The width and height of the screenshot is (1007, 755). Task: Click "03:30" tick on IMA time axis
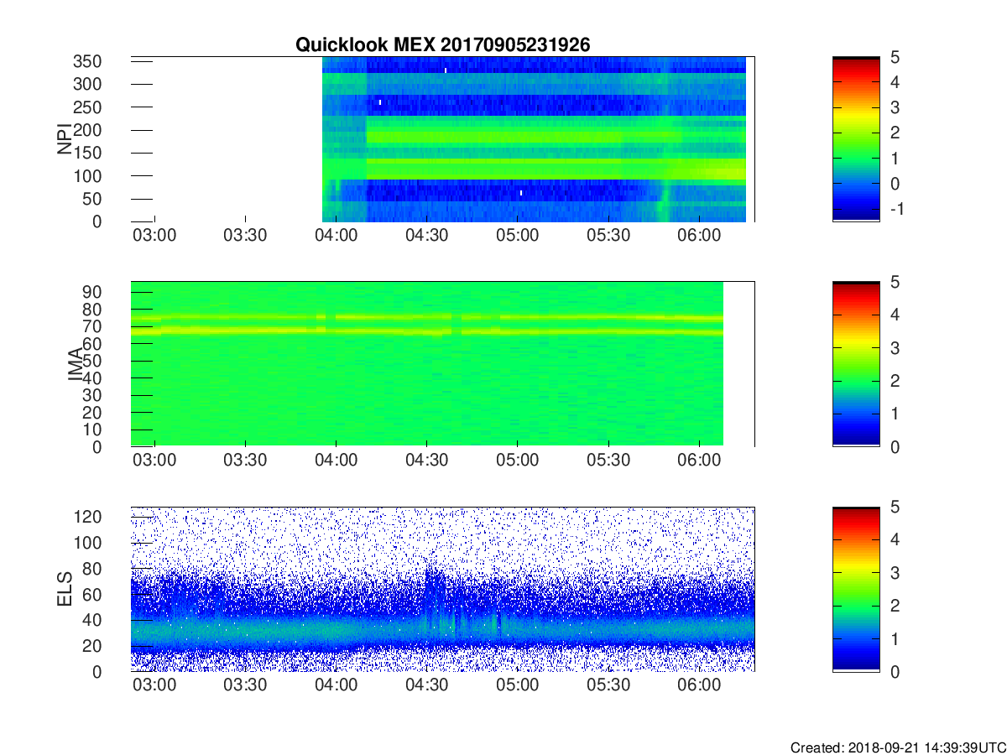245,460
